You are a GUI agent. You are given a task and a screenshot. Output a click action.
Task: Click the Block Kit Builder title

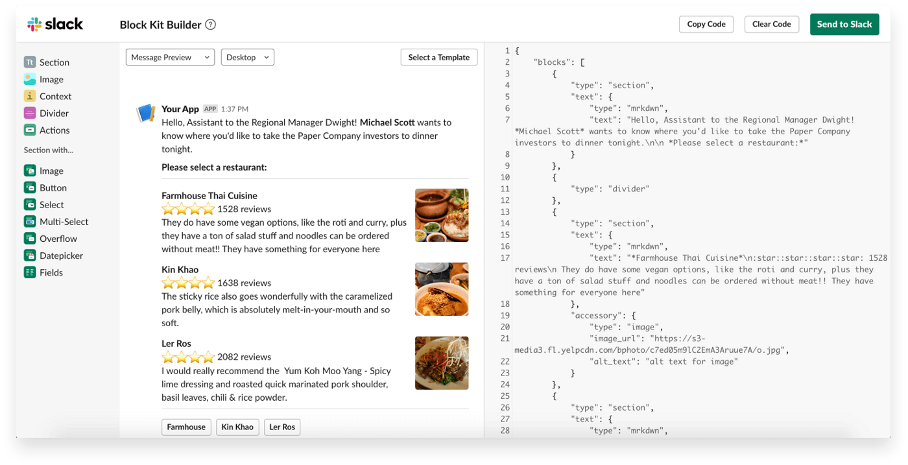click(160, 25)
